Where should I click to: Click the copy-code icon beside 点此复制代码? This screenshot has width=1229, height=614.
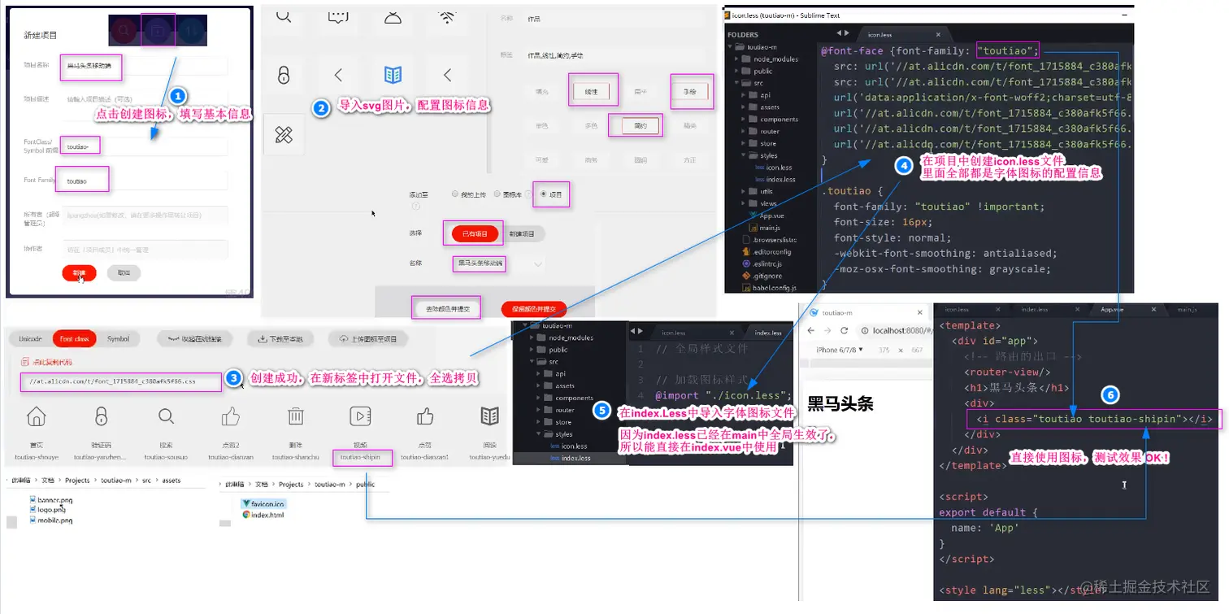[x=24, y=362]
